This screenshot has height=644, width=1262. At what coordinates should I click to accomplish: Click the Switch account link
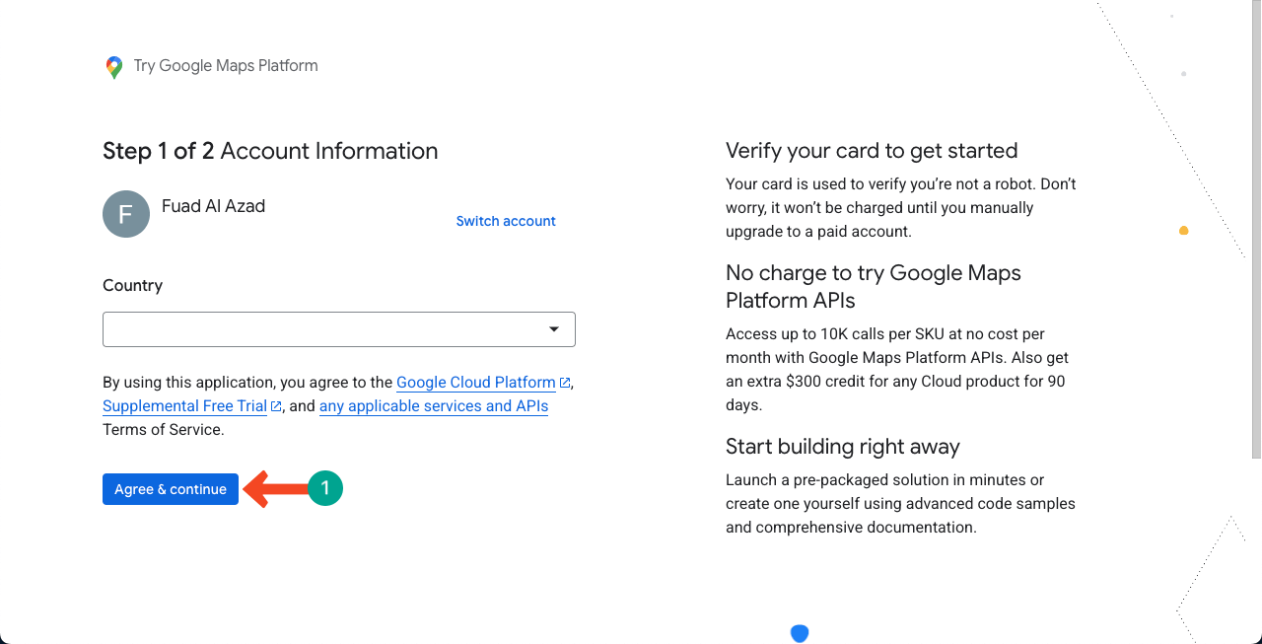click(x=506, y=221)
